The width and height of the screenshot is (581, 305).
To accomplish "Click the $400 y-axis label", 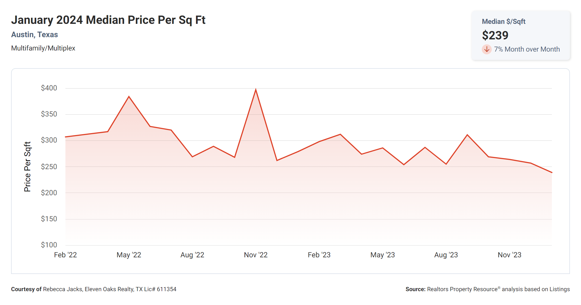I will [x=49, y=88].
